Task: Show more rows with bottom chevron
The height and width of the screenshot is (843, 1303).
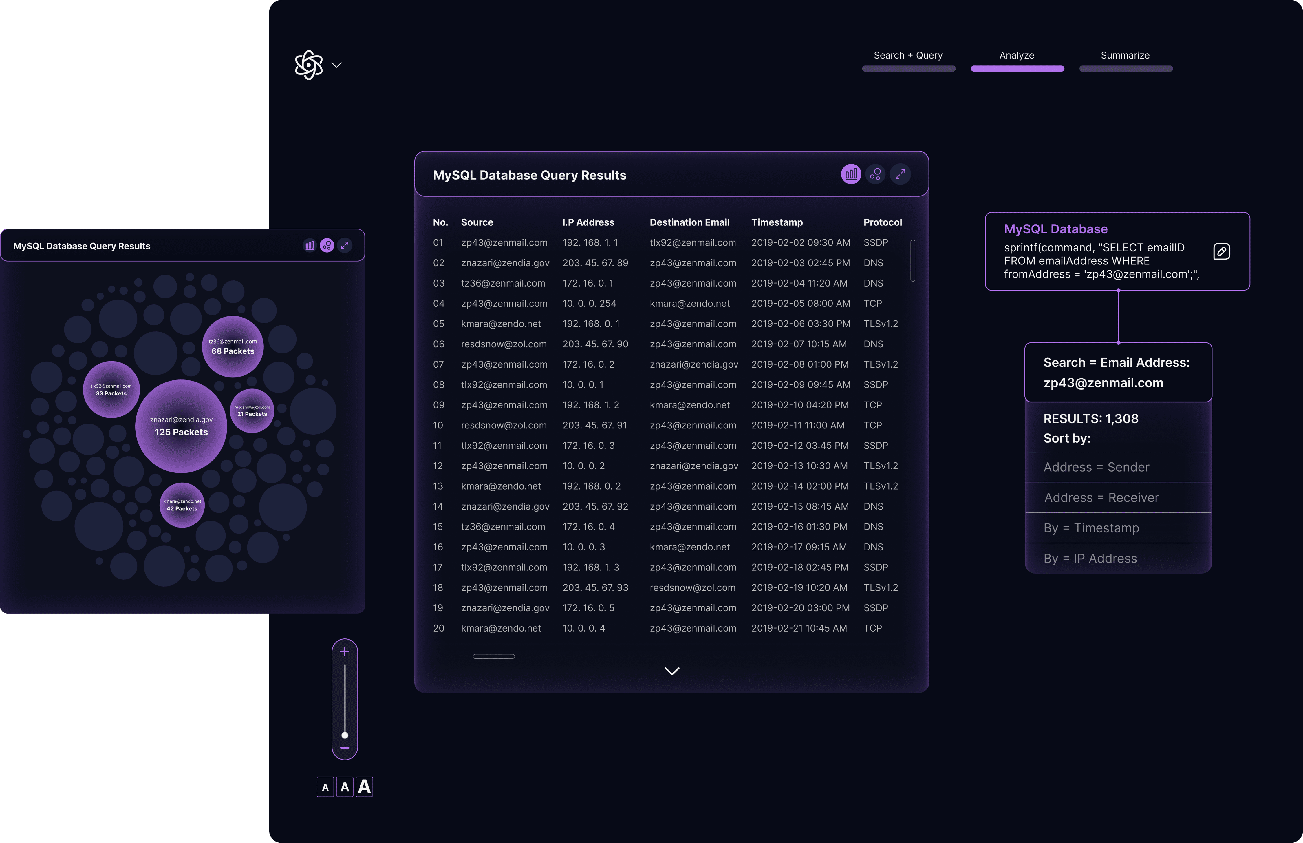Action: [x=672, y=671]
